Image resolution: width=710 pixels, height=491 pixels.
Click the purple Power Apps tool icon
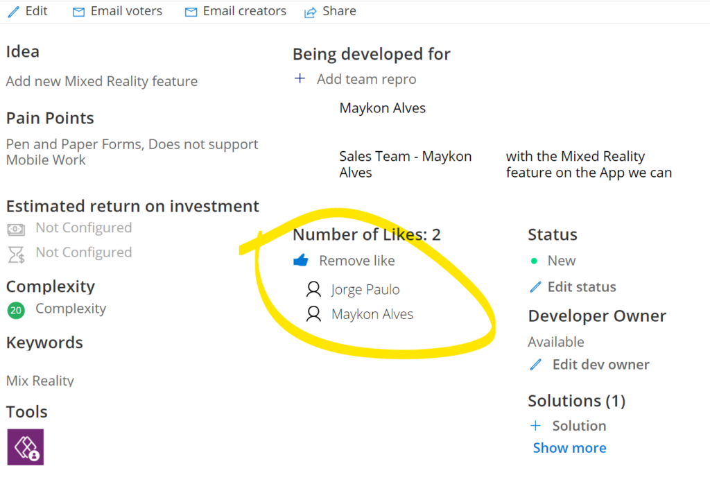pos(26,447)
